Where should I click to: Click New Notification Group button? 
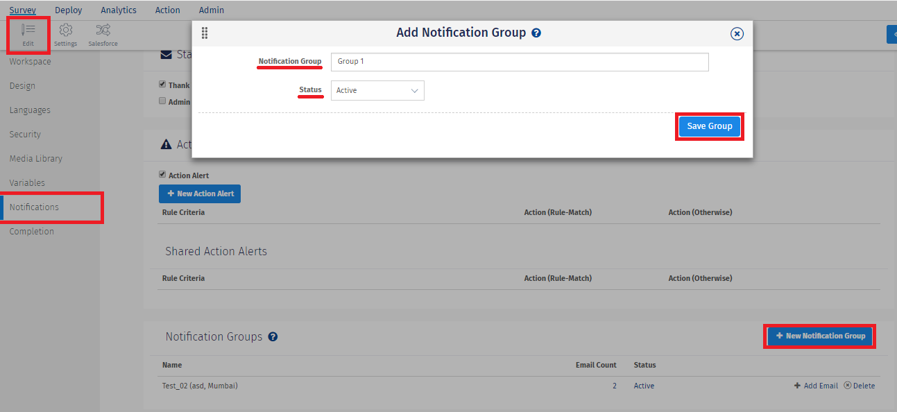coord(819,336)
